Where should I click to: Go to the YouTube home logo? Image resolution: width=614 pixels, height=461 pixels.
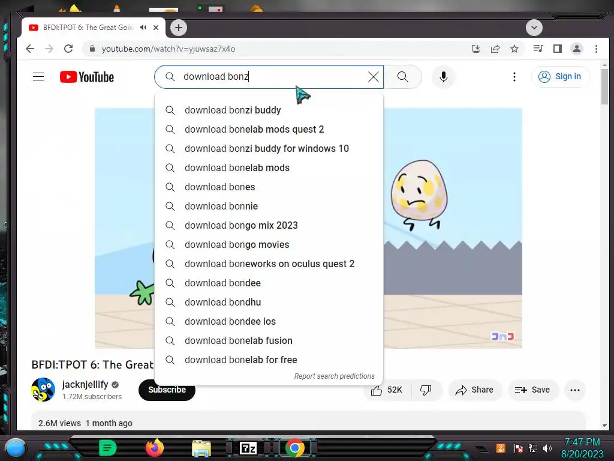pyautogui.click(x=87, y=77)
